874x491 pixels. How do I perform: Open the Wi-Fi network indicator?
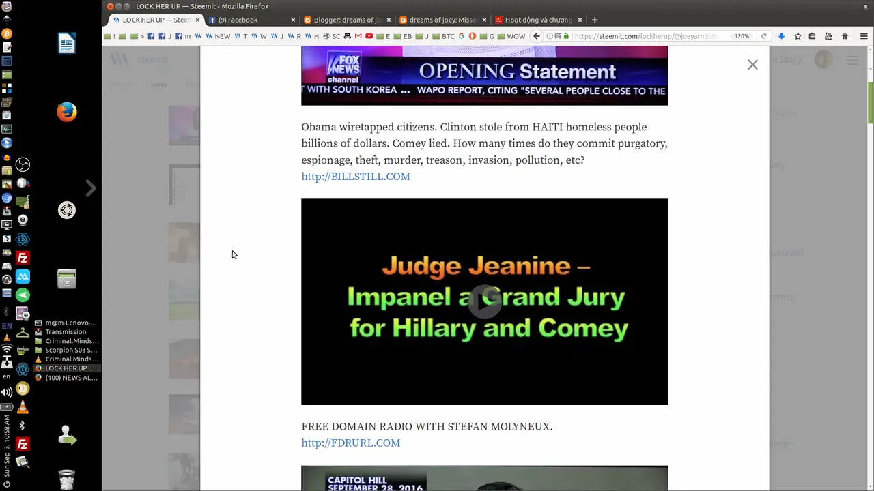(x=7, y=350)
